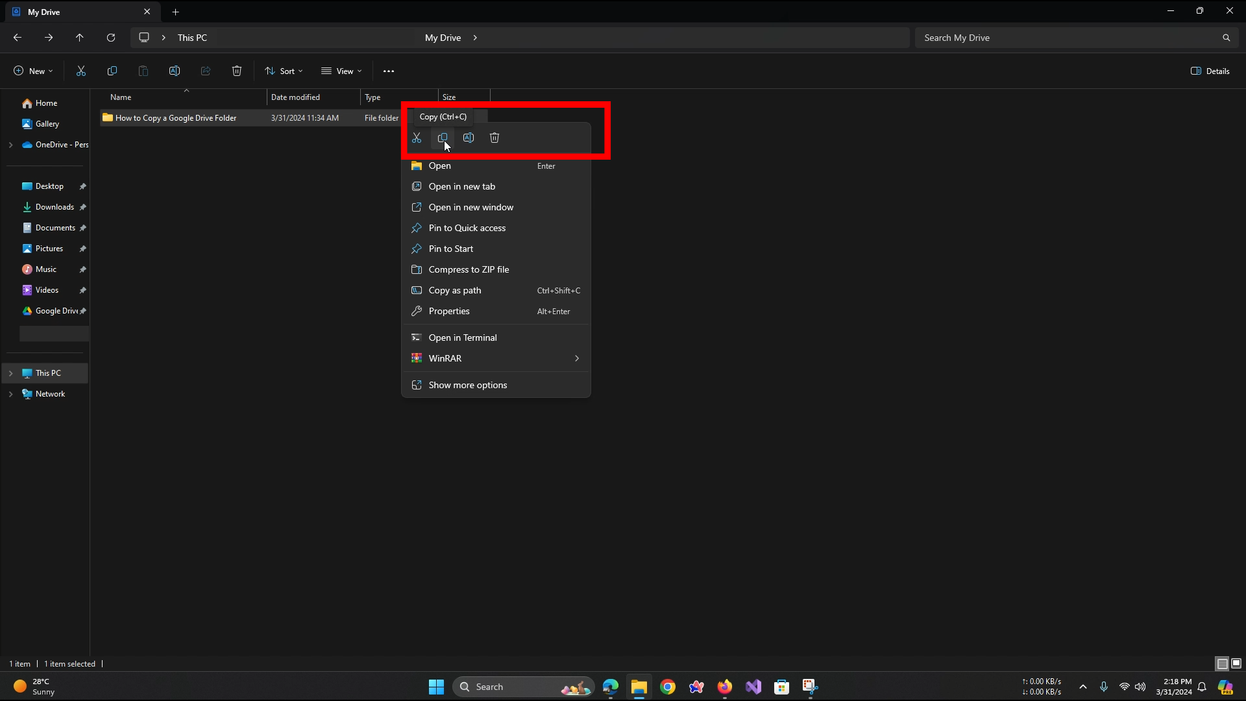
Task: Expand the This PC tree node
Action: click(10, 373)
